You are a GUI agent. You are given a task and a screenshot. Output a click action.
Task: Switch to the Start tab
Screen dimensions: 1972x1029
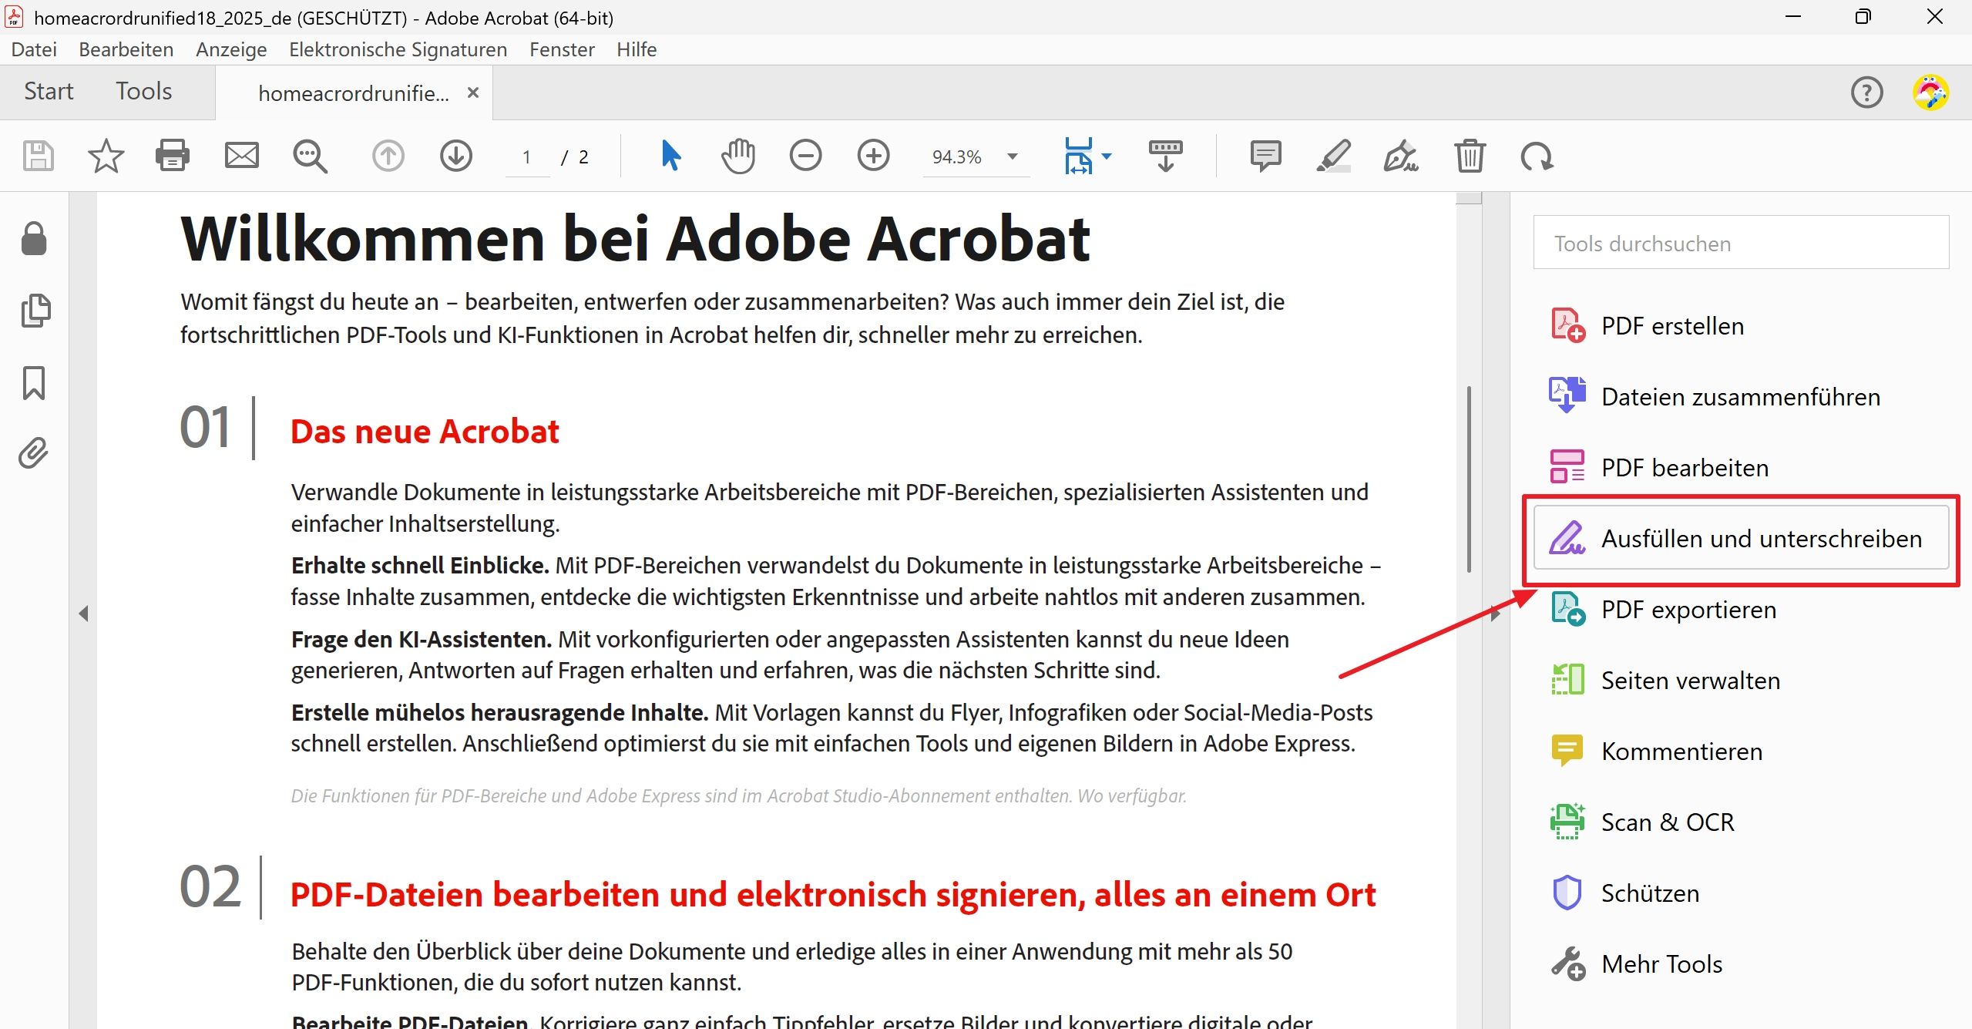coord(49,92)
